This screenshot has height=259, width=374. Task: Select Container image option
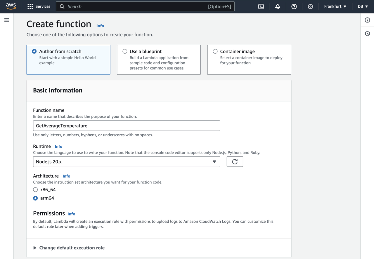[x=215, y=51]
